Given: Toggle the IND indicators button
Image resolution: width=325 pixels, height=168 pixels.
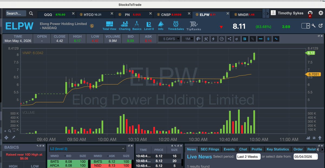Looking at the screenshot, I should click(x=261, y=39).
